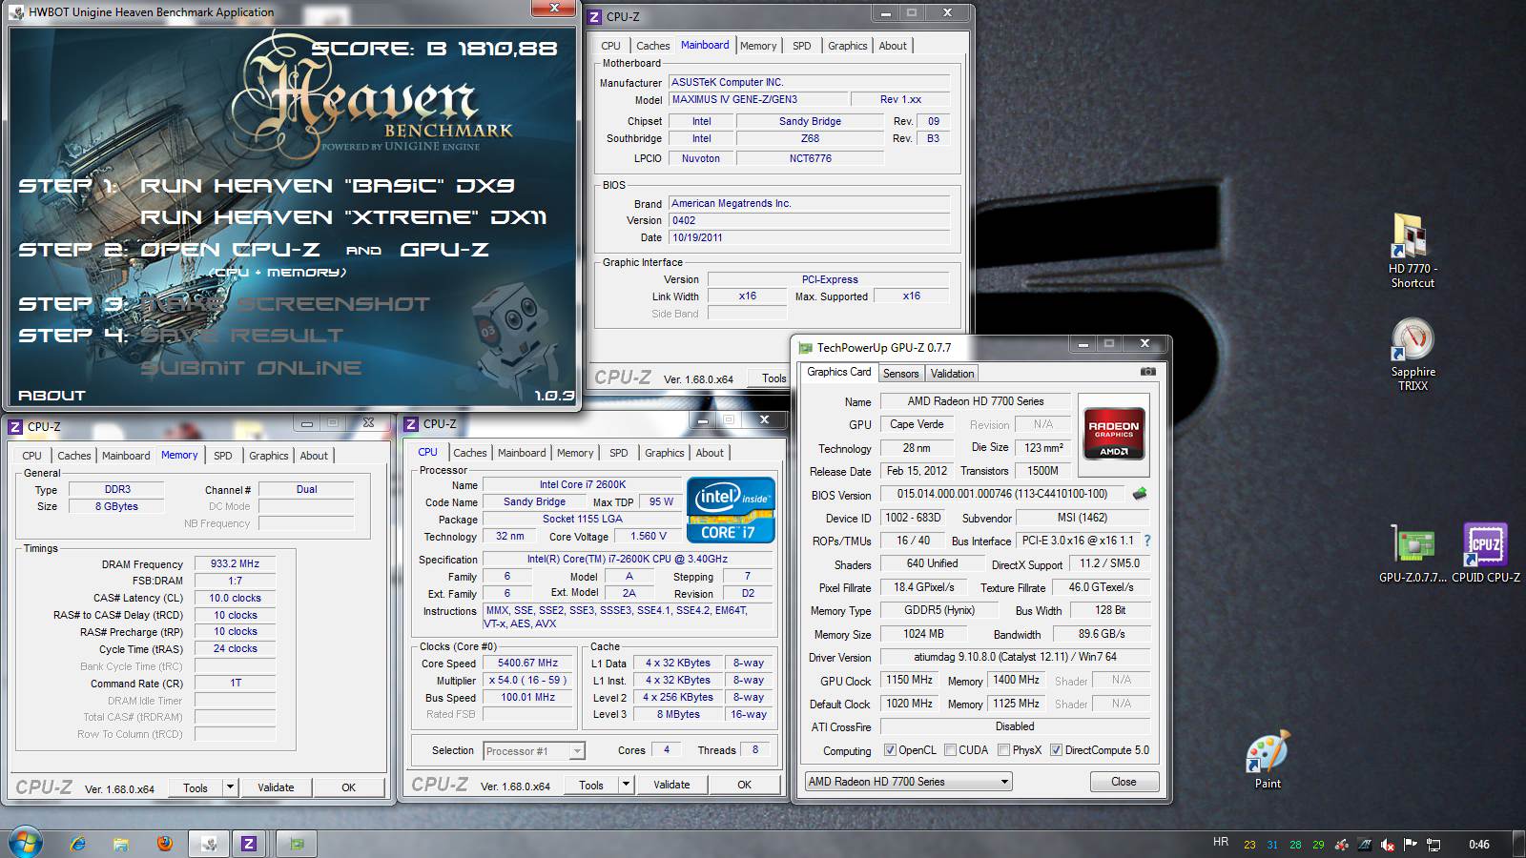Open Windows Explorer from the taskbar
This screenshot has height=858, width=1526.
pyautogui.click(x=120, y=844)
